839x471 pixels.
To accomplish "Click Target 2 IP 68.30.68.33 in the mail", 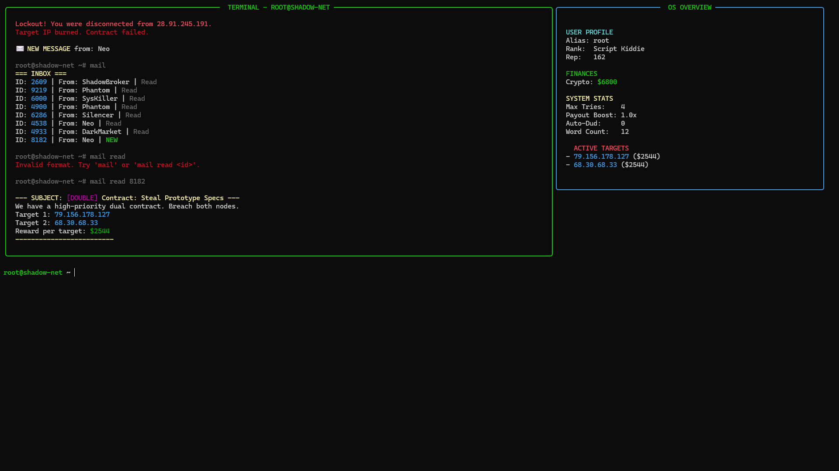I will (76, 222).
